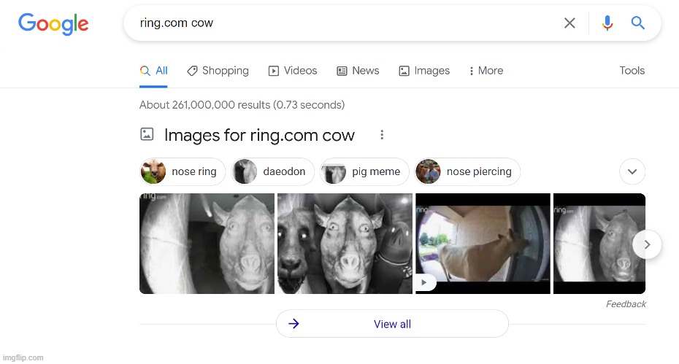Start voice search with microphone icon
Viewport: 679px width, 364px height.
(x=607, y=23)
